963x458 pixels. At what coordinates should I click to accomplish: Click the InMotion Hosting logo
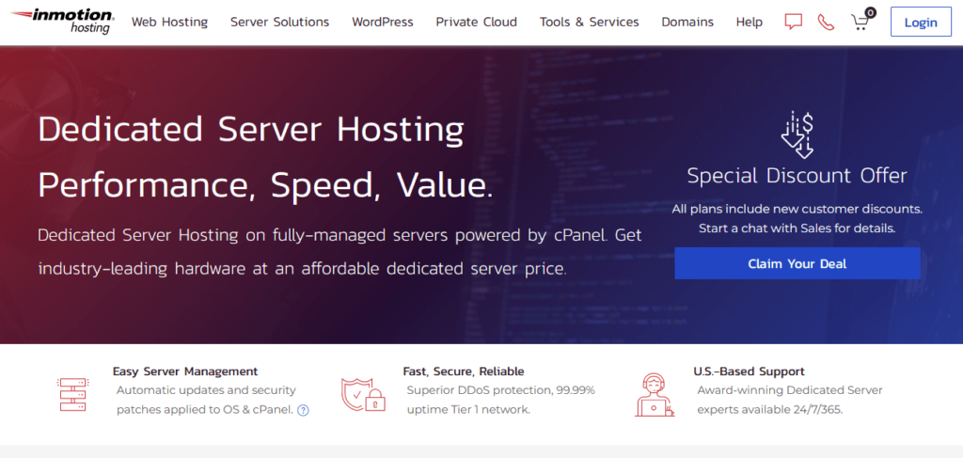point(63,21)
